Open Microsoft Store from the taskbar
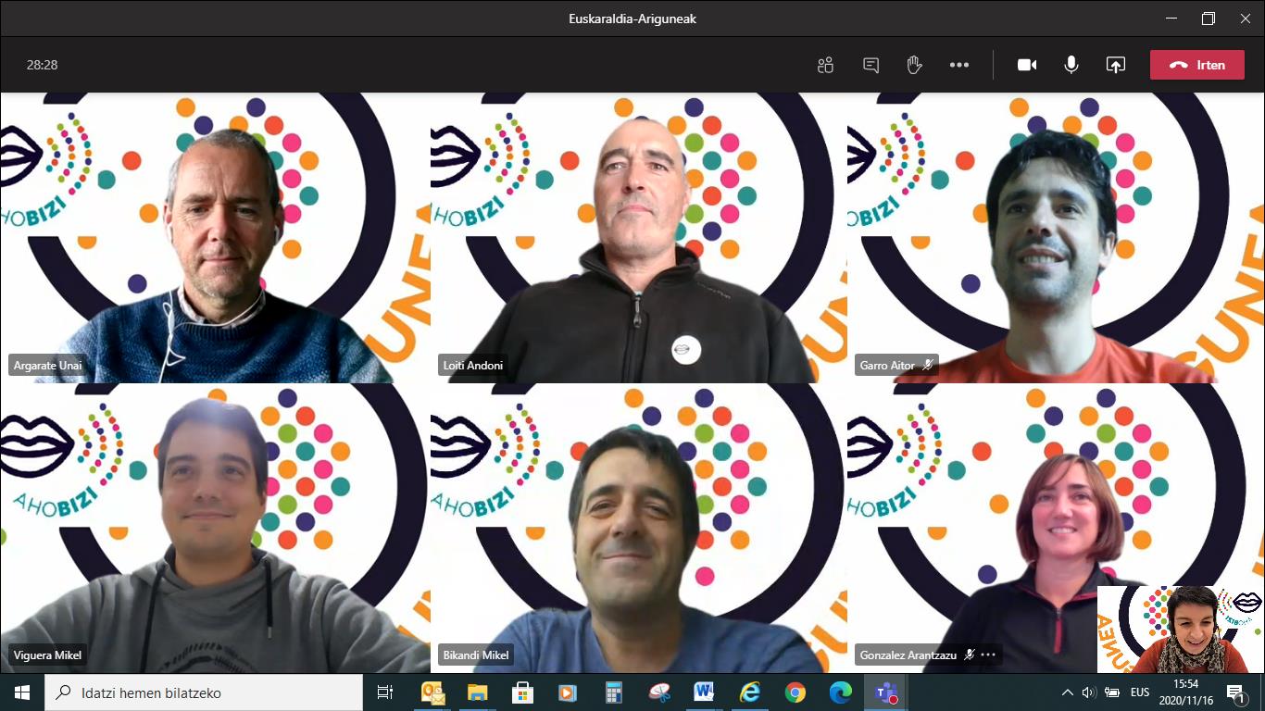The height and width of the screenshot is (711, 1265). [x=522, y=692]
